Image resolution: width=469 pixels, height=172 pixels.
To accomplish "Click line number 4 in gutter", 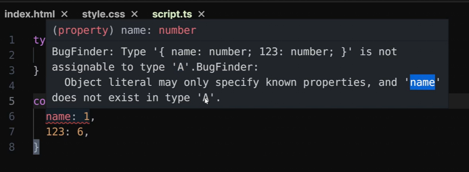I will tap(12, 86).
